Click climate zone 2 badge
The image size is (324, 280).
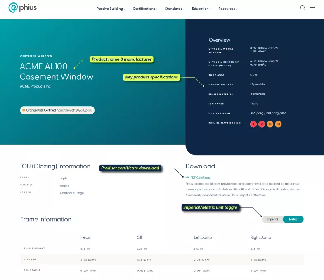(x=262, y=124)
